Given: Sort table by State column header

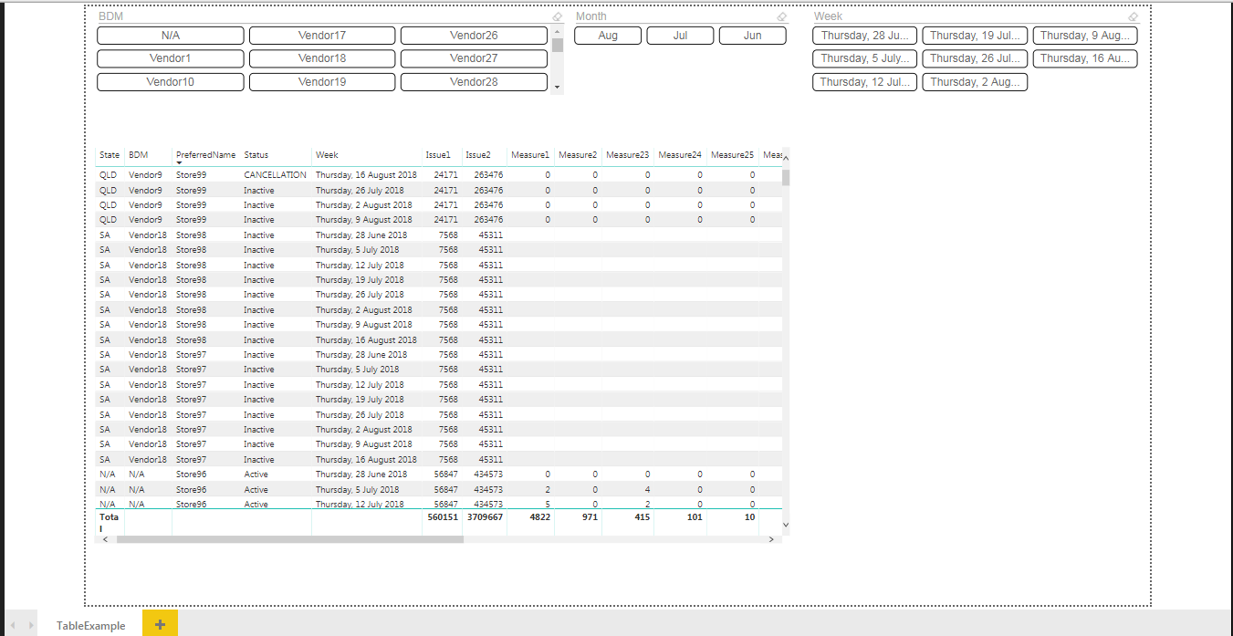Looking at the screenshot, I should (110, 155).
